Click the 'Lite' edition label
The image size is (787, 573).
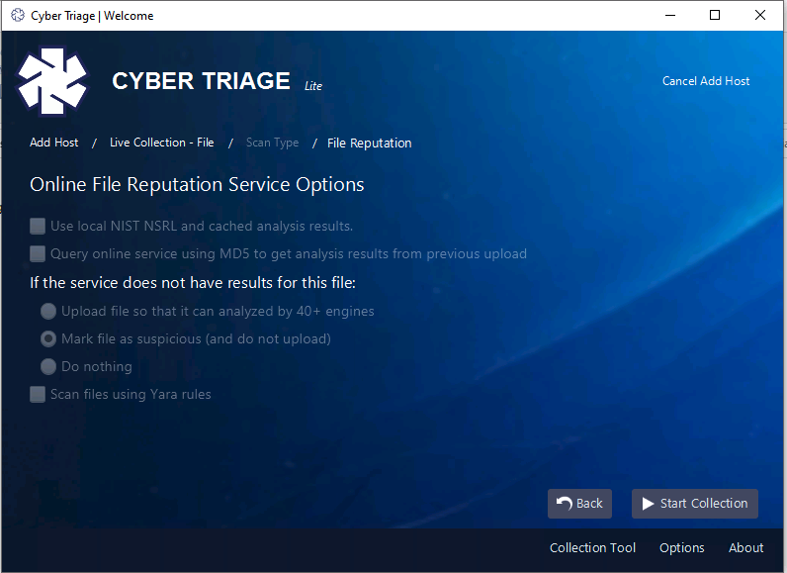coord(313,86)
